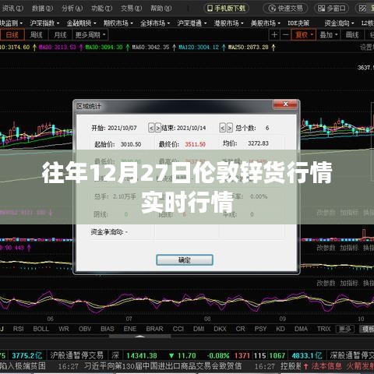Select the BIAS indicator tab
This screenshot has width=374, height=374.
(x=108, y=329)
